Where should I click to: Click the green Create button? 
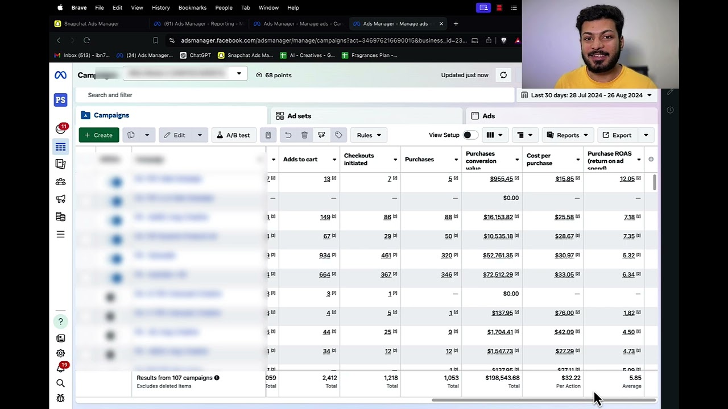click(99, 135)
